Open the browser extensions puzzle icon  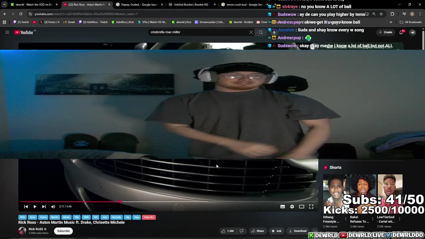point(392,14)
